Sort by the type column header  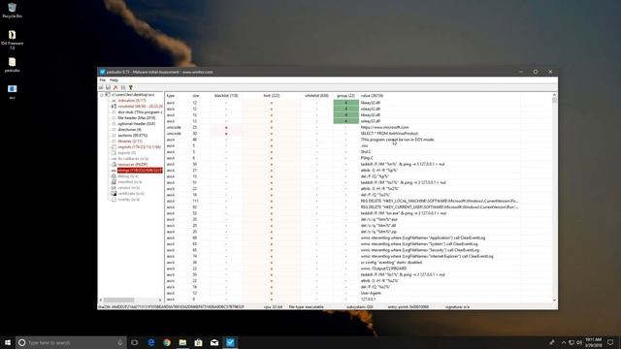[171, 96]
